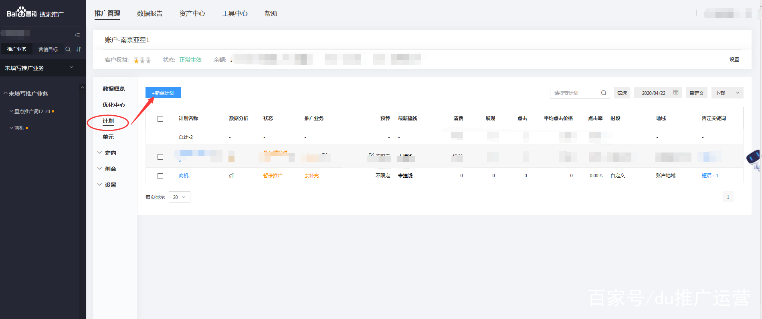Expand the 重点推广词12-20 tree item

coord(11,111)
